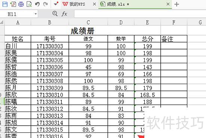
Task: Click total score 179 cell
Action: (148, 87)
